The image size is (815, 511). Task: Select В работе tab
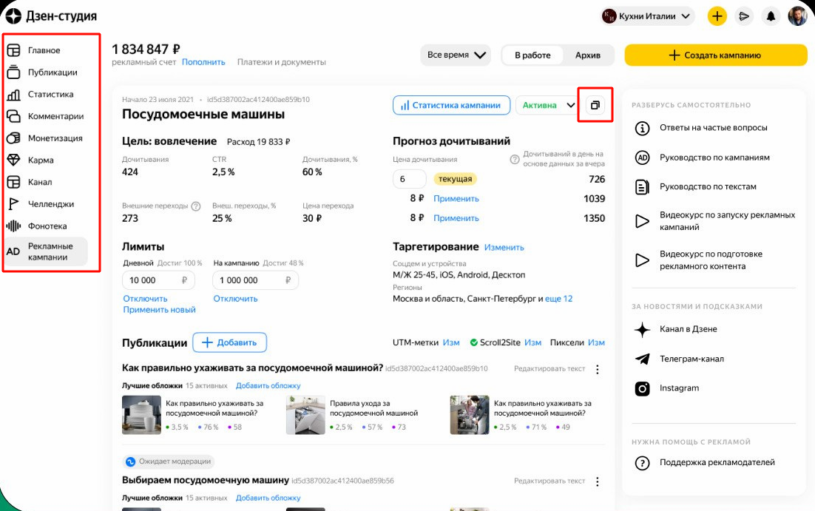point(532,55)
